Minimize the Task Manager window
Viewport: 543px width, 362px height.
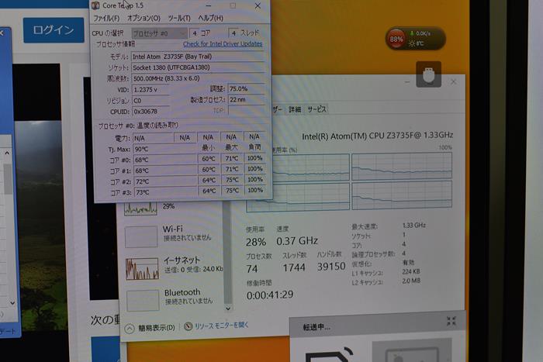[x=407, y=82]
